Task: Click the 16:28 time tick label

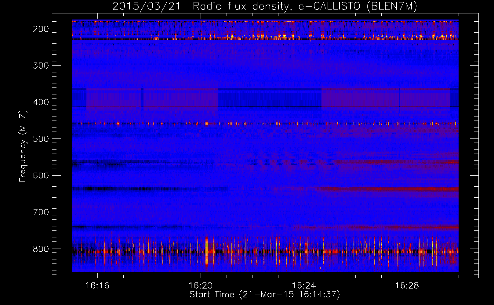Action: click(407, 286)
